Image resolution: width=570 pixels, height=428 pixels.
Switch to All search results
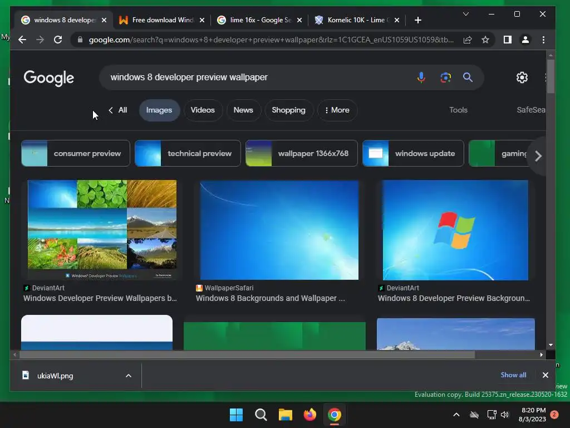(118, 110)
